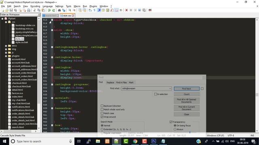The height and width of the screenshot is (145, 259).
Task: Click Find All in All Opened Documents
Action: point(187,101)
